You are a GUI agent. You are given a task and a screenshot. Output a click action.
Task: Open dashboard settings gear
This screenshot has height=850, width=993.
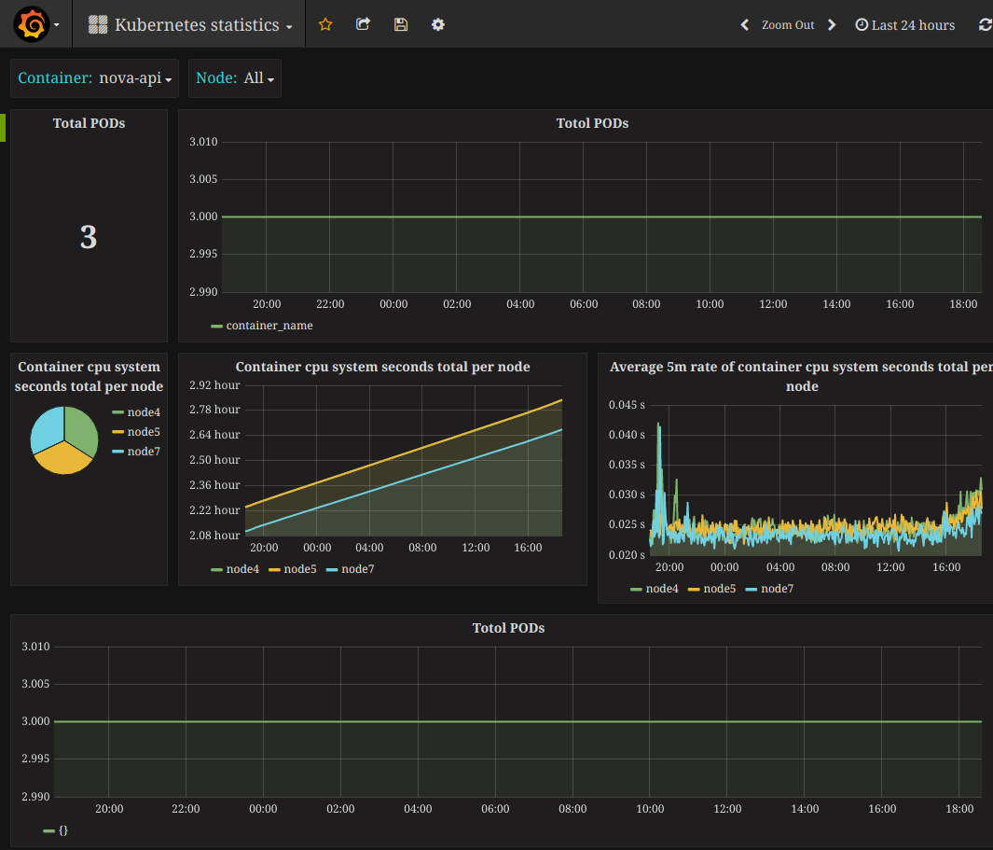438,24
